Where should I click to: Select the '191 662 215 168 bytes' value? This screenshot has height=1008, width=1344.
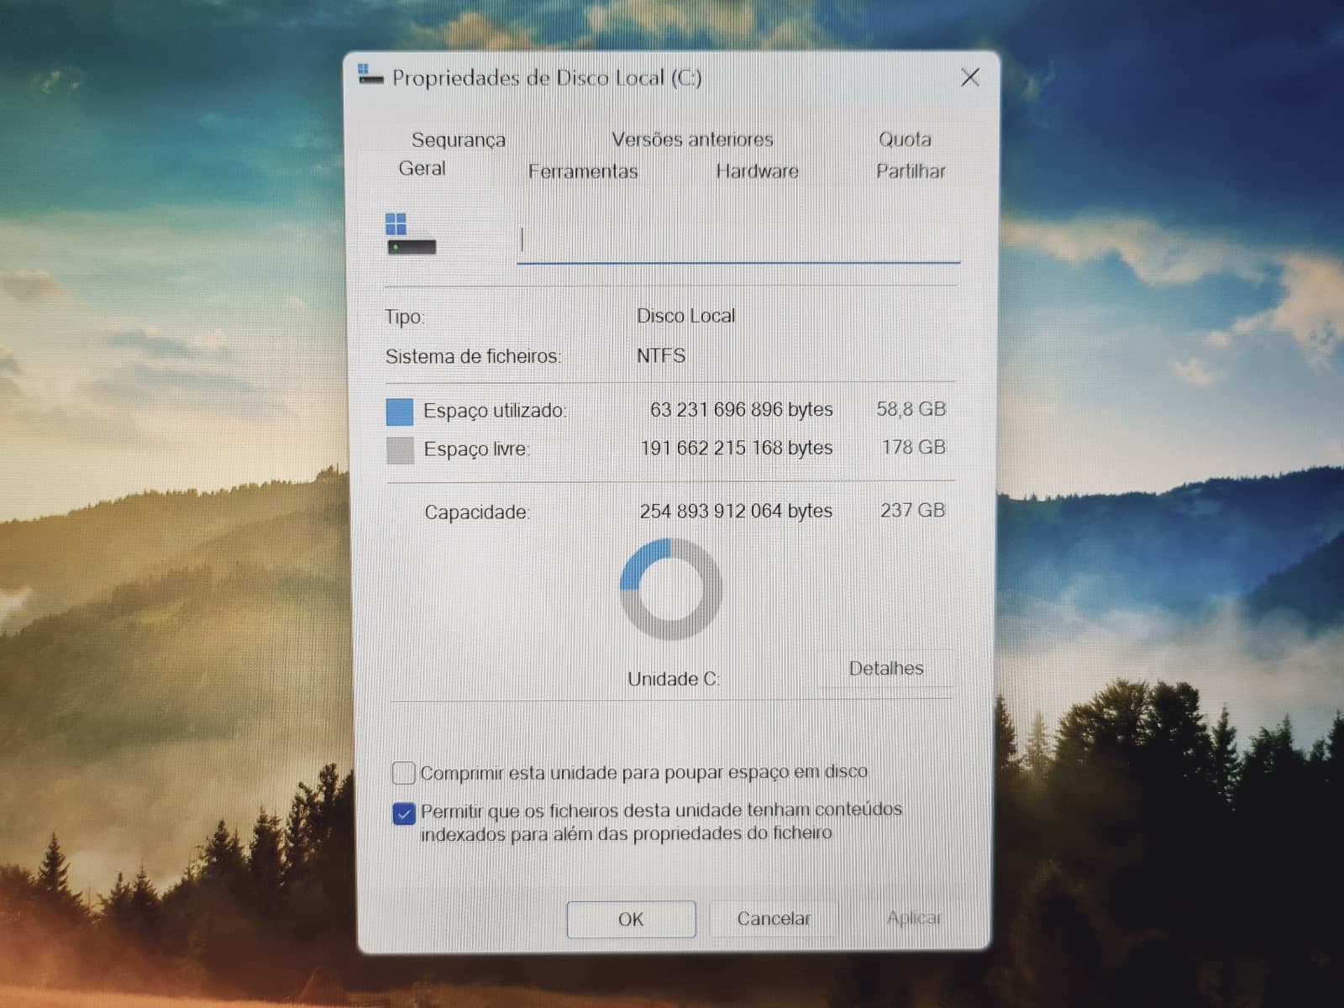click(737, 448)
